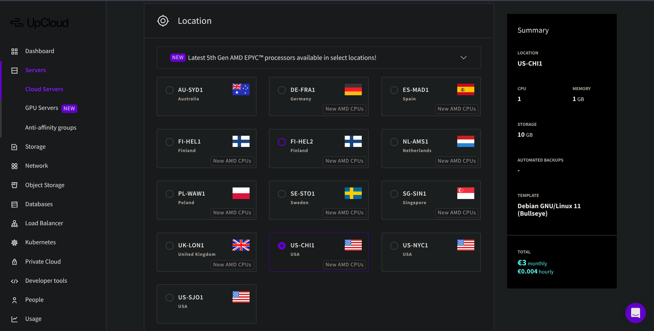This screenshot has width=654, height=331.
Task: Click the Network sidebar icon
Action: tap(14, 166)
